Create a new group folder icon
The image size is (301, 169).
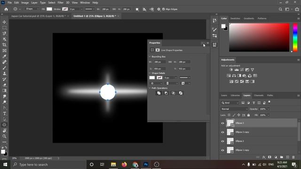click(x=281, y=157)
